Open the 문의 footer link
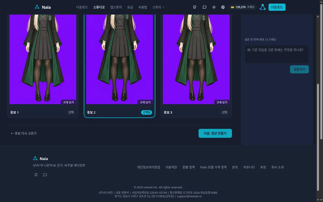Screen dimensions: 323x202 pyautogui.click(x=235, y=167)
